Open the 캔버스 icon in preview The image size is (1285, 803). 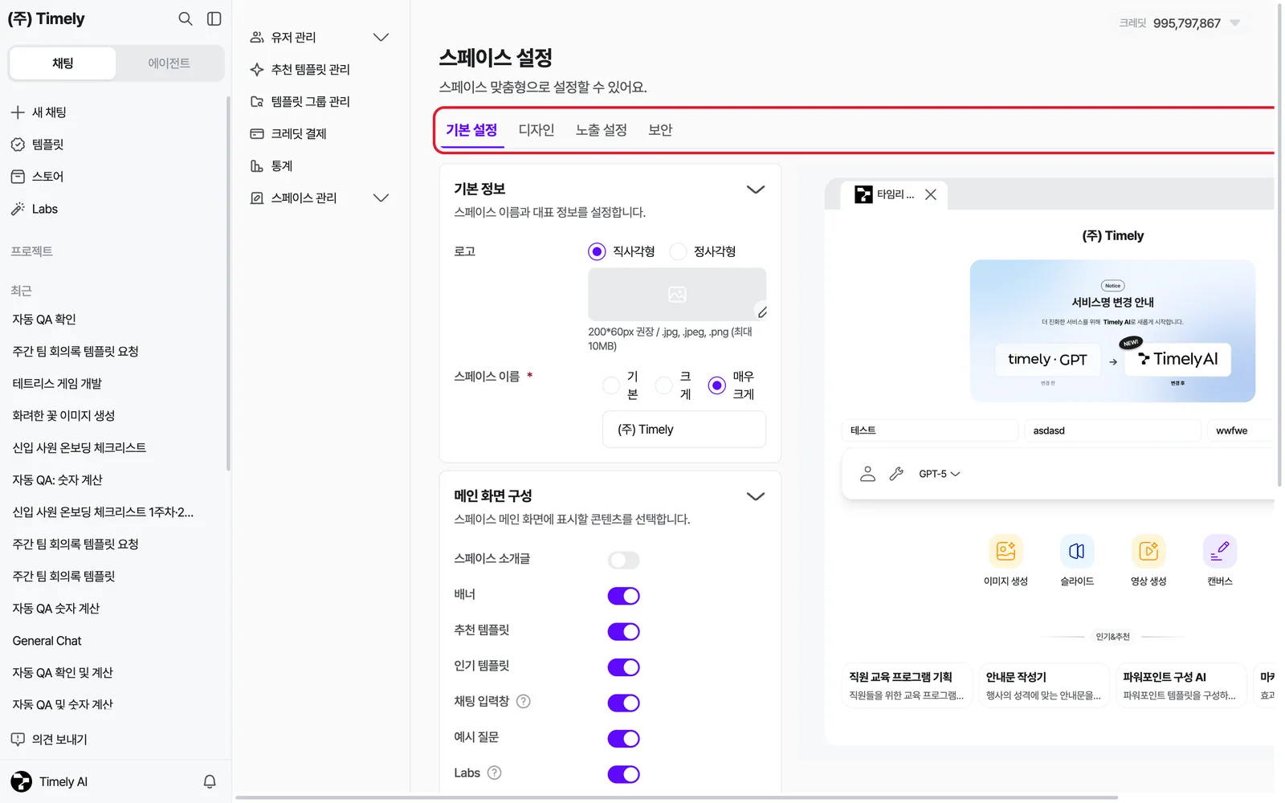coord(1220,551)
